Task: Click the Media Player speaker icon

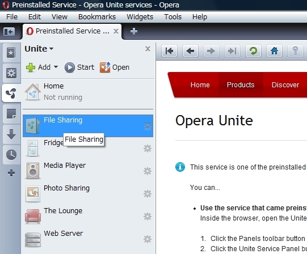Action: pos(33,171)
